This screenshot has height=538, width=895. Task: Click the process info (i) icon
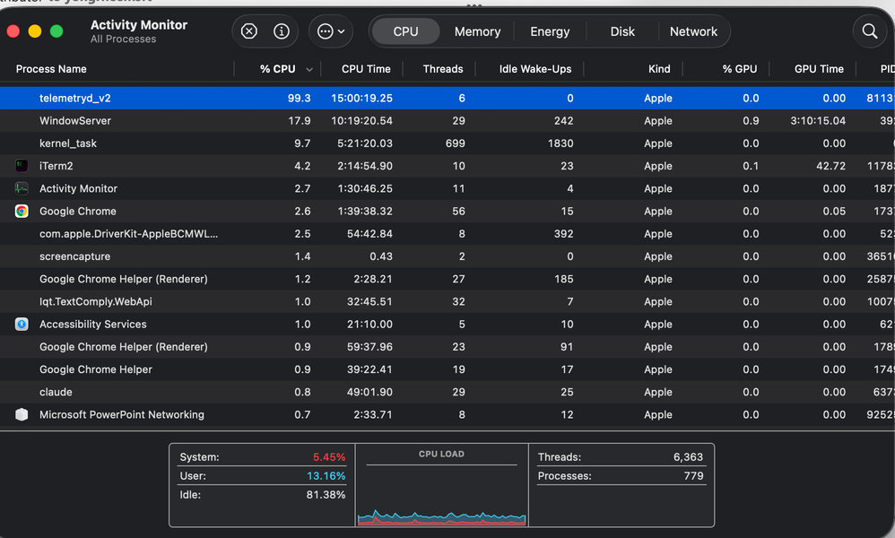[282, 31]
